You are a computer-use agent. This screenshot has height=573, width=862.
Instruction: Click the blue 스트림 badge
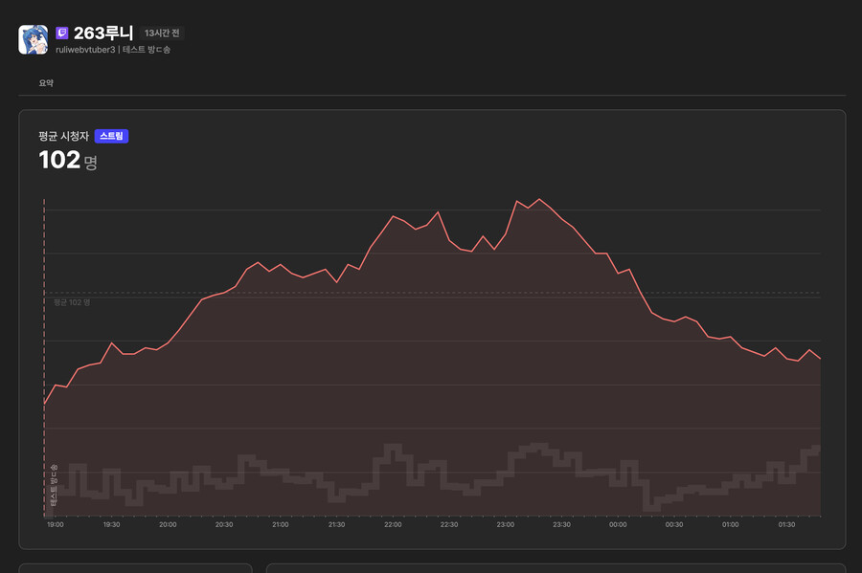click(111, 137)
